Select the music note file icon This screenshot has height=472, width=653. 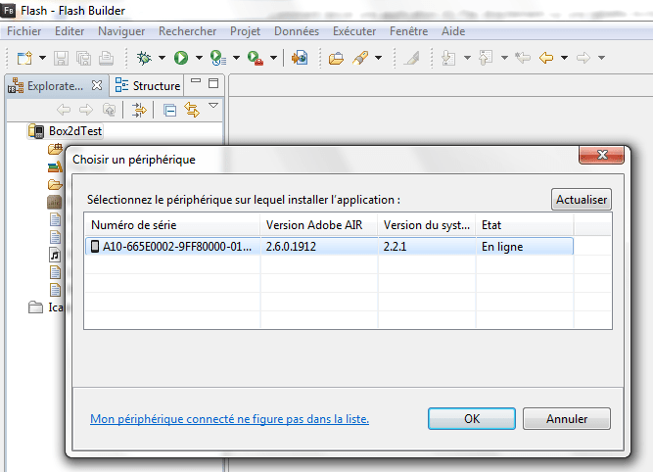pos(55,255)
